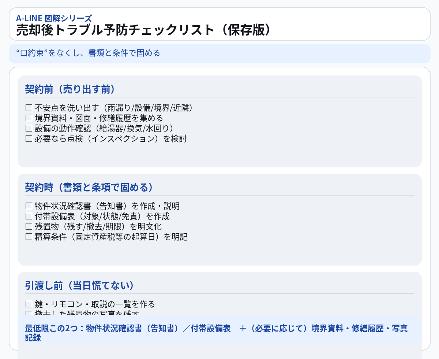The height and width of the screenshot is (359, 439).
Task: Click the A-LINE 図解シリーズ label
Action: pos(54,18)
